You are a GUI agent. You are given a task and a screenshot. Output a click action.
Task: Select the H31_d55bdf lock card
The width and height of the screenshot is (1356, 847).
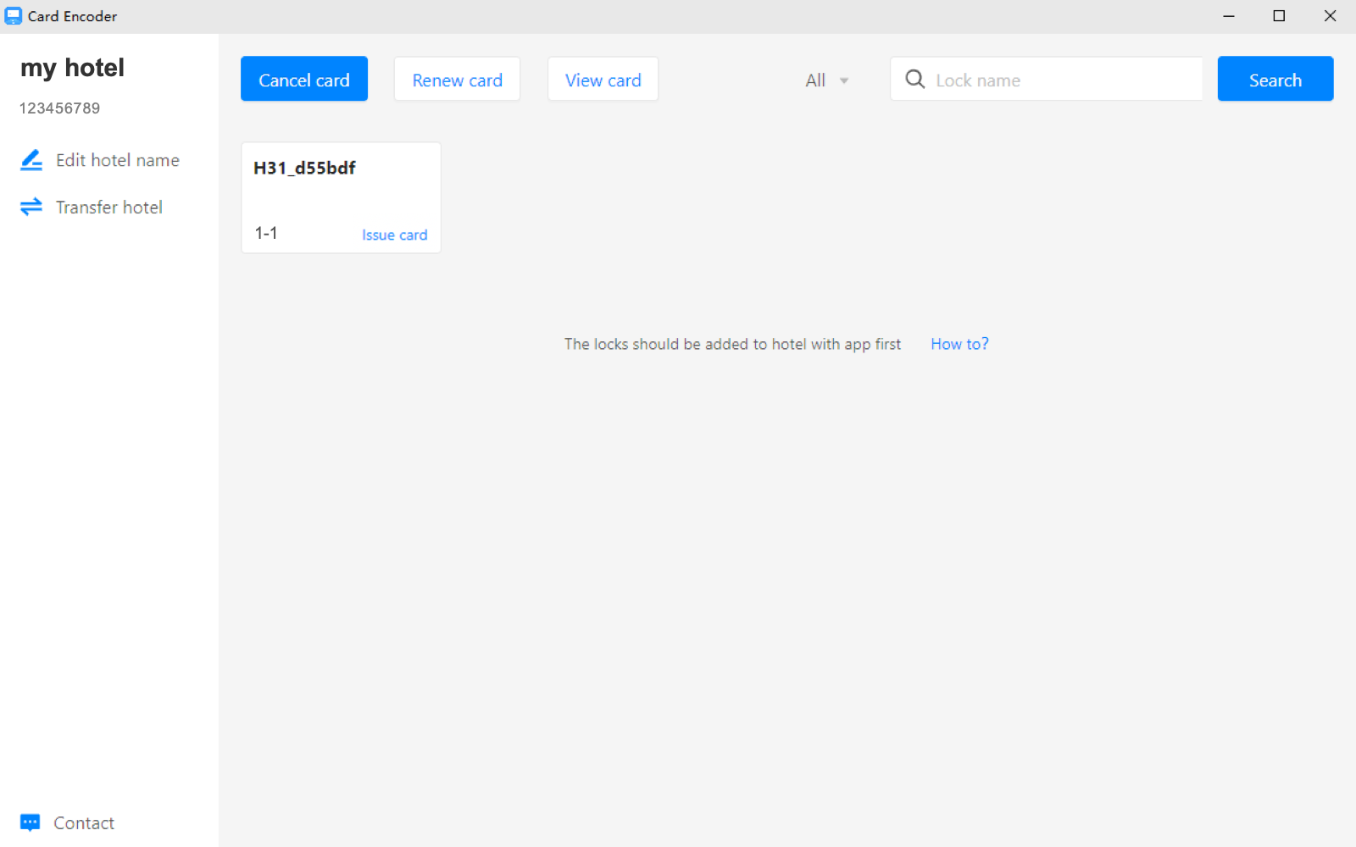pyautogui.click(x=341, y=197)
